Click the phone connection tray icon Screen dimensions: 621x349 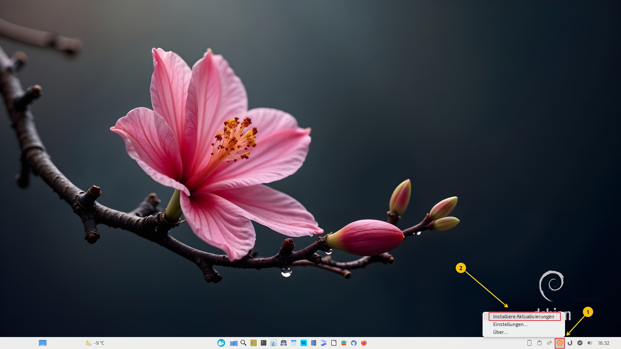tap(529, 343)
